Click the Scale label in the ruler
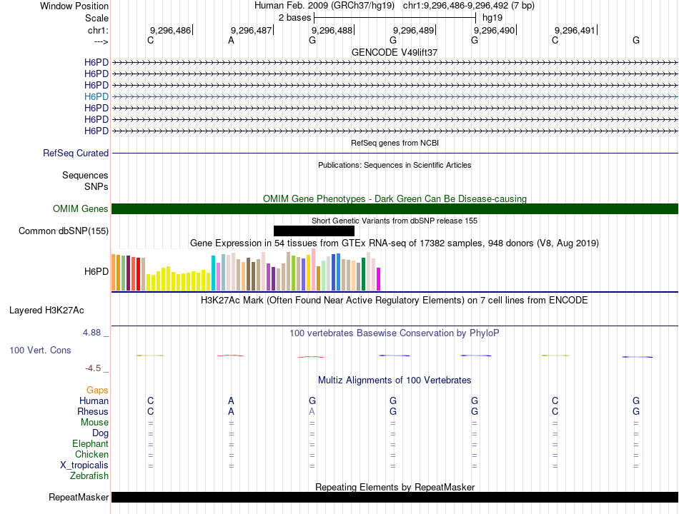This screenshot has height=514, width=679. tap(96, 18)
